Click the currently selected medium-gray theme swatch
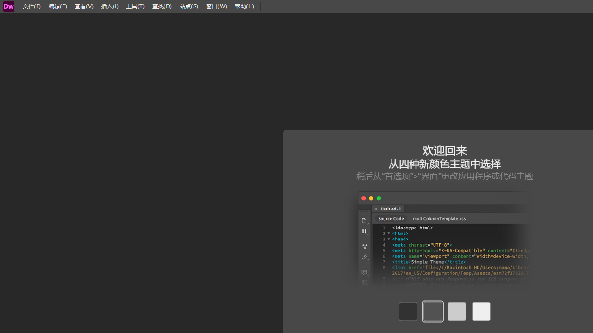 pos(432,311)
